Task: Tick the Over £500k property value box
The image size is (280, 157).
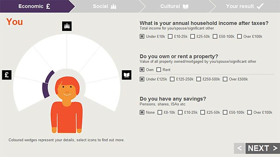Action: click(225, 79)
